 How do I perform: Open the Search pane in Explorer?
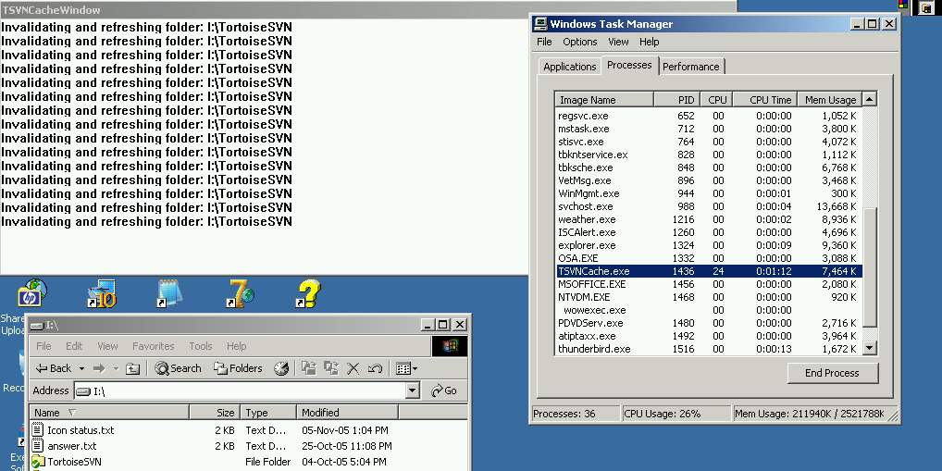[x=178, y=368]
